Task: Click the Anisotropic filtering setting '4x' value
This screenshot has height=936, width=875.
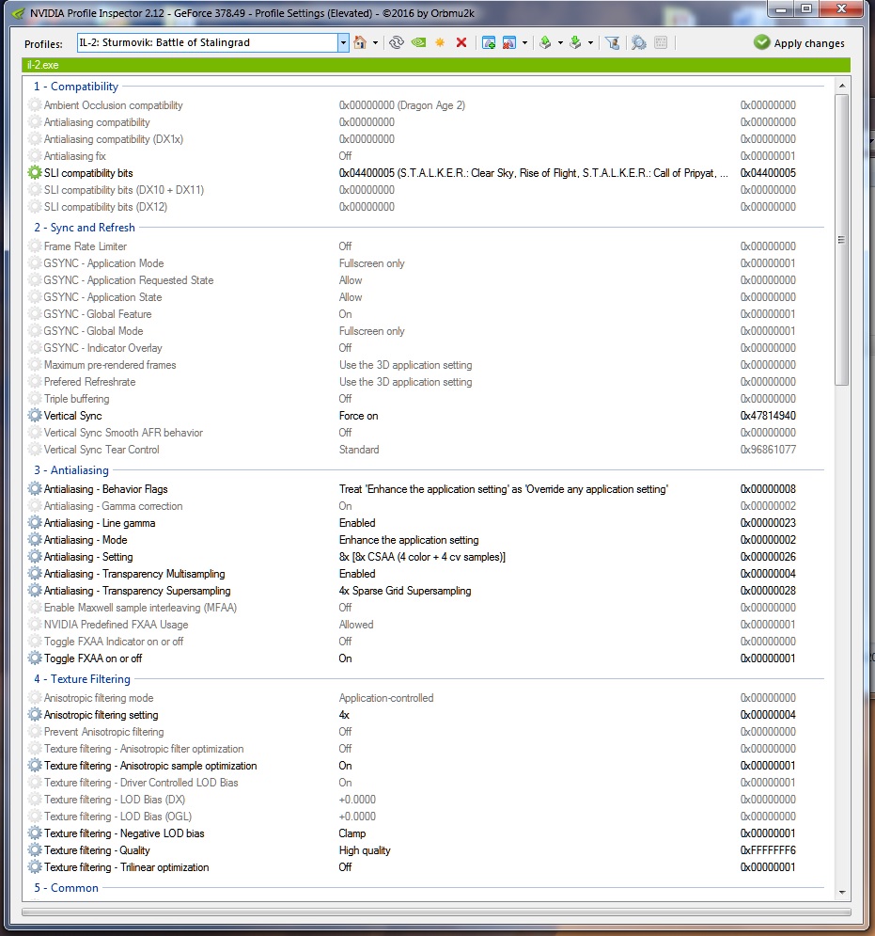Action: tap(344, 715)
